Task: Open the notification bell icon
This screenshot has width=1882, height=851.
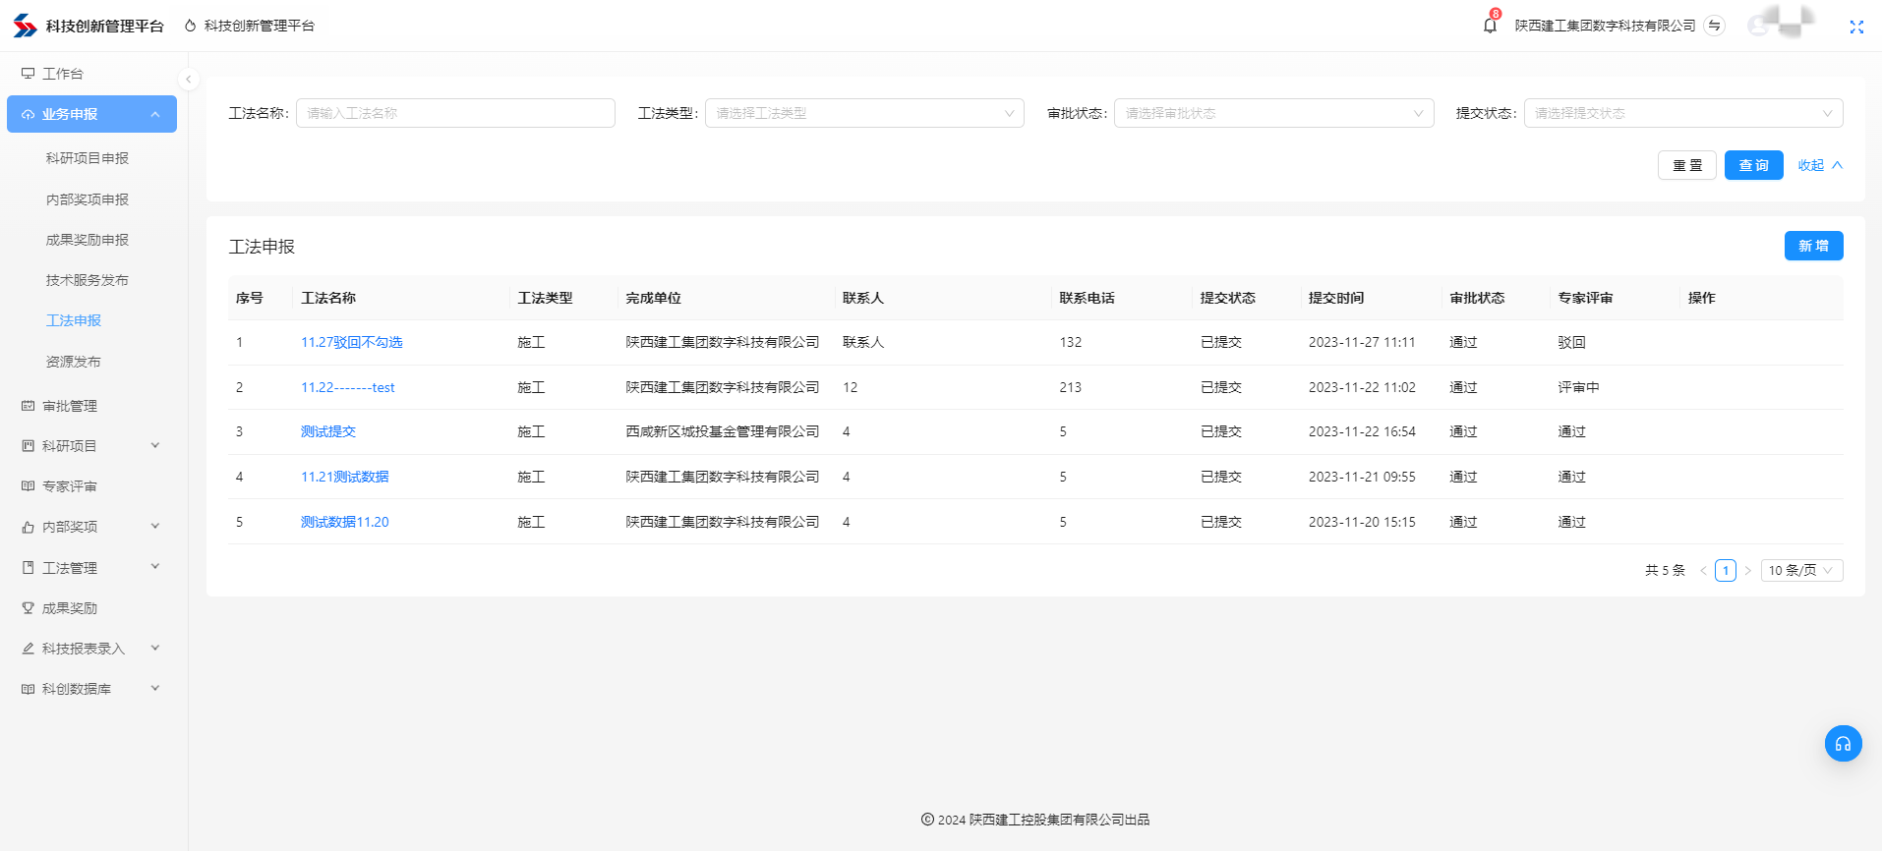Action: [1490, 26]
